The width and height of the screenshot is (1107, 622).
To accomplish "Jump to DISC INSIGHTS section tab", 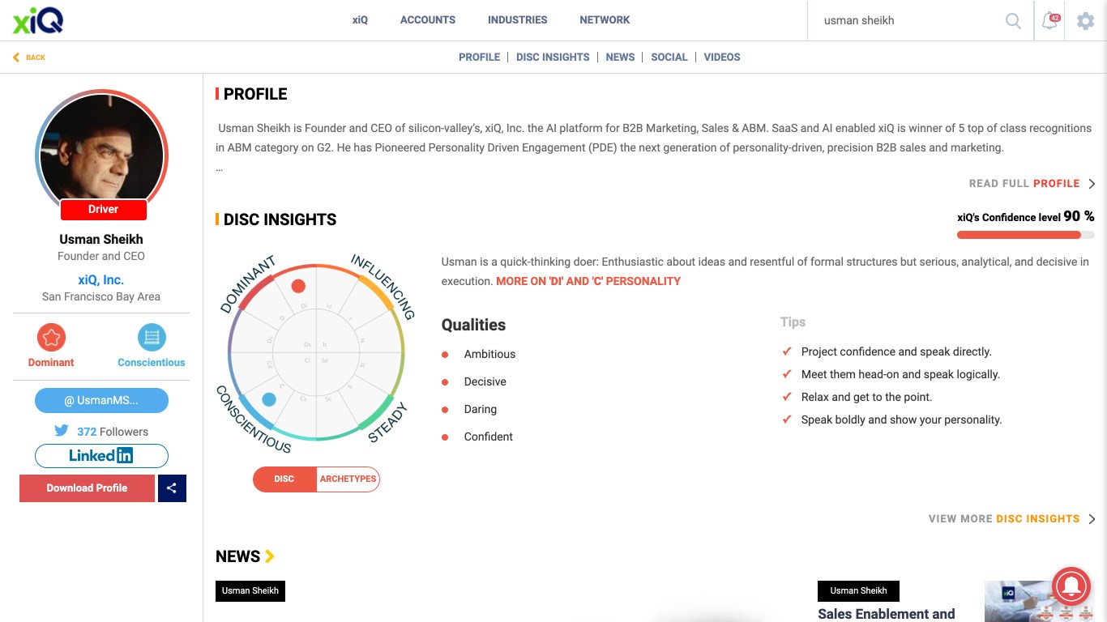I will tap(553, 58).
